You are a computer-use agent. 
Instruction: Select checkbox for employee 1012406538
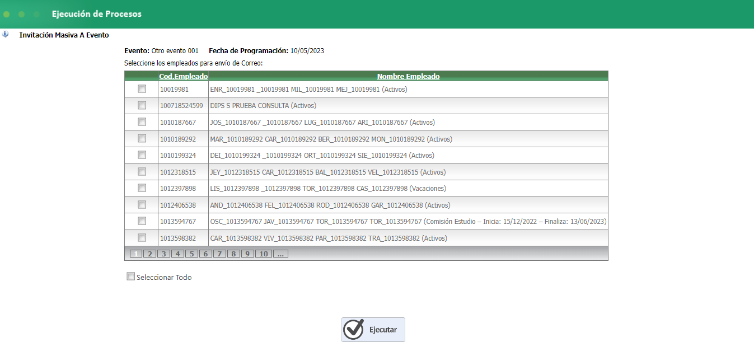coord(142,204)
